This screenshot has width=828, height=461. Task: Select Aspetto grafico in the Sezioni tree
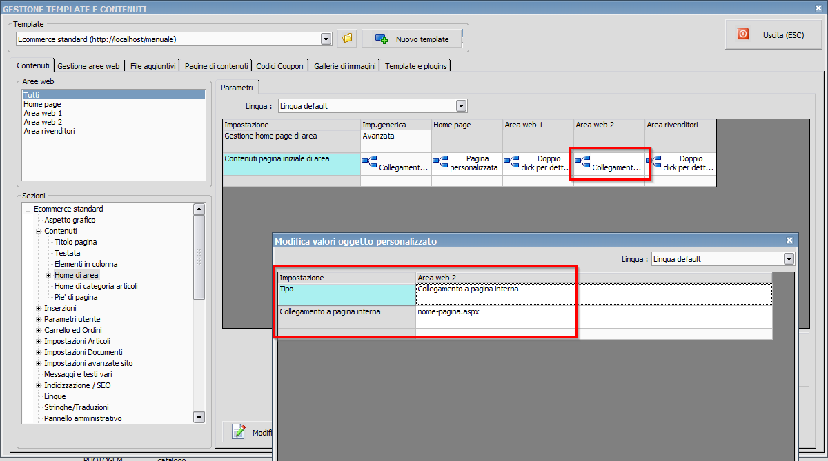point(70,220)
